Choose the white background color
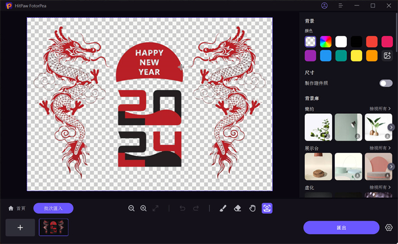Screen dimensions: 398x244 341,42
